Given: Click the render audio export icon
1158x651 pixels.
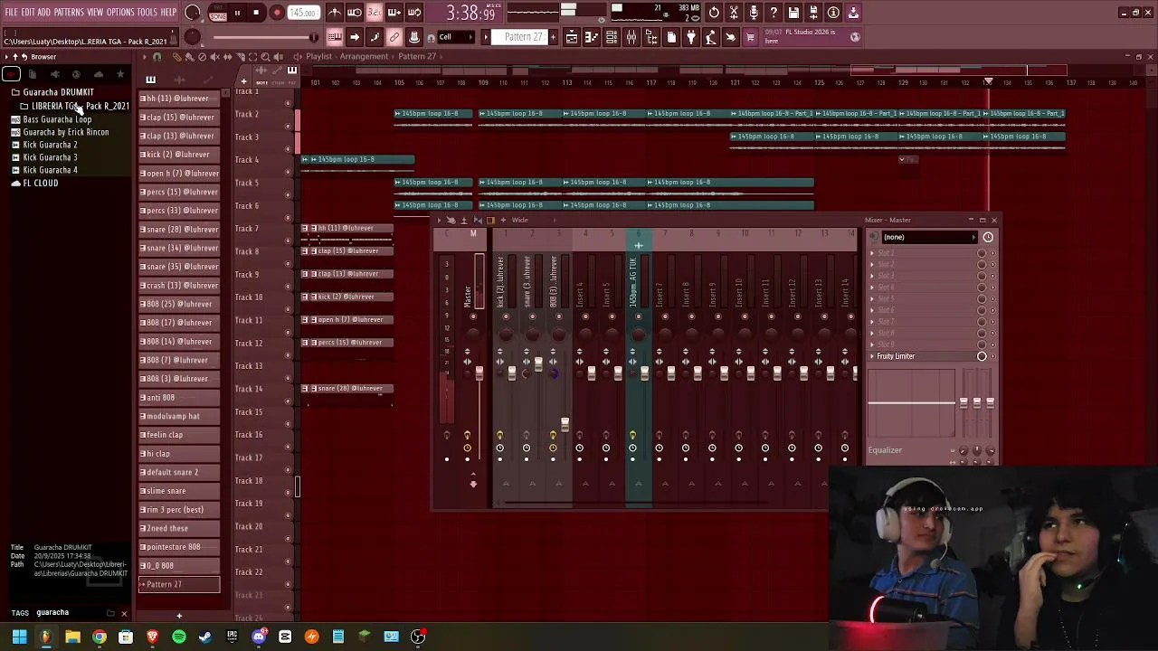Looking at the screenshot, I should click(813, 13).
